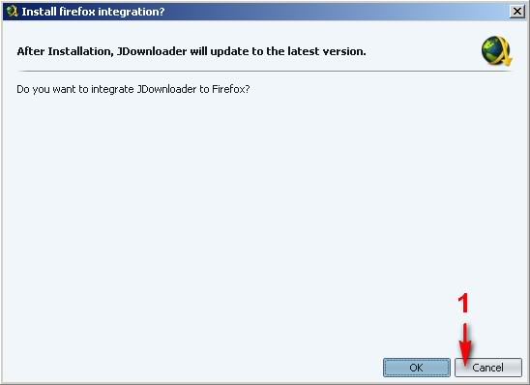This screenshot has width=530, height=385.
Task: Click the word 'integrate' in the question
Action: (112, 90)
